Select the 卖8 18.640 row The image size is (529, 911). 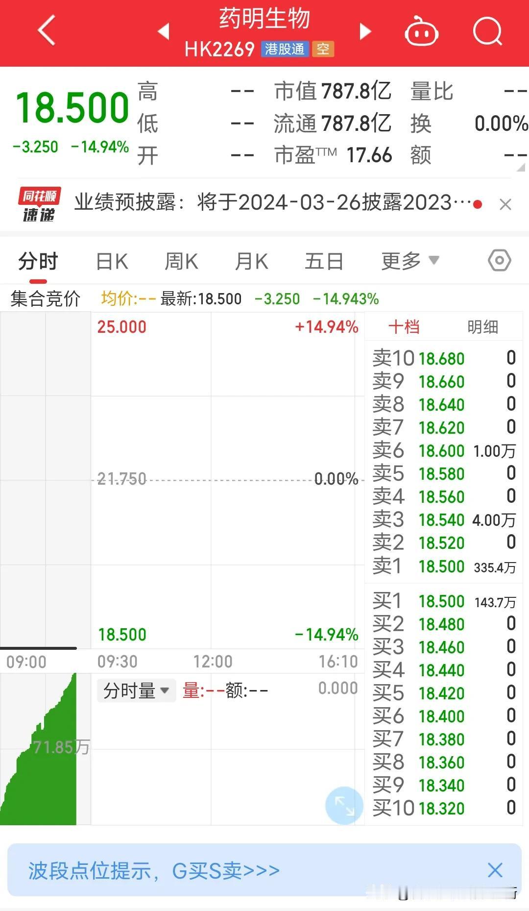[444, 404]
